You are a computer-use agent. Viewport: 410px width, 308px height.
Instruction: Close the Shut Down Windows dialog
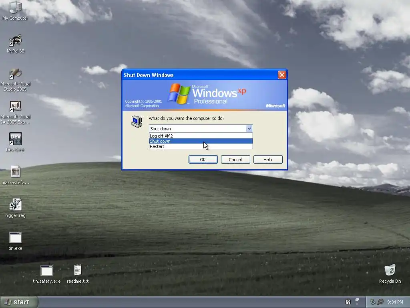pos(282,75)
